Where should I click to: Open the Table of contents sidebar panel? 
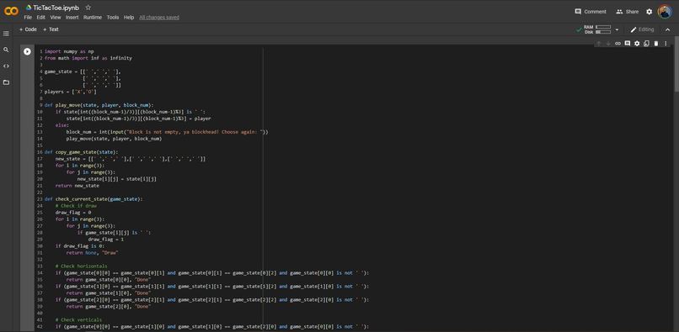coord(6,34)
